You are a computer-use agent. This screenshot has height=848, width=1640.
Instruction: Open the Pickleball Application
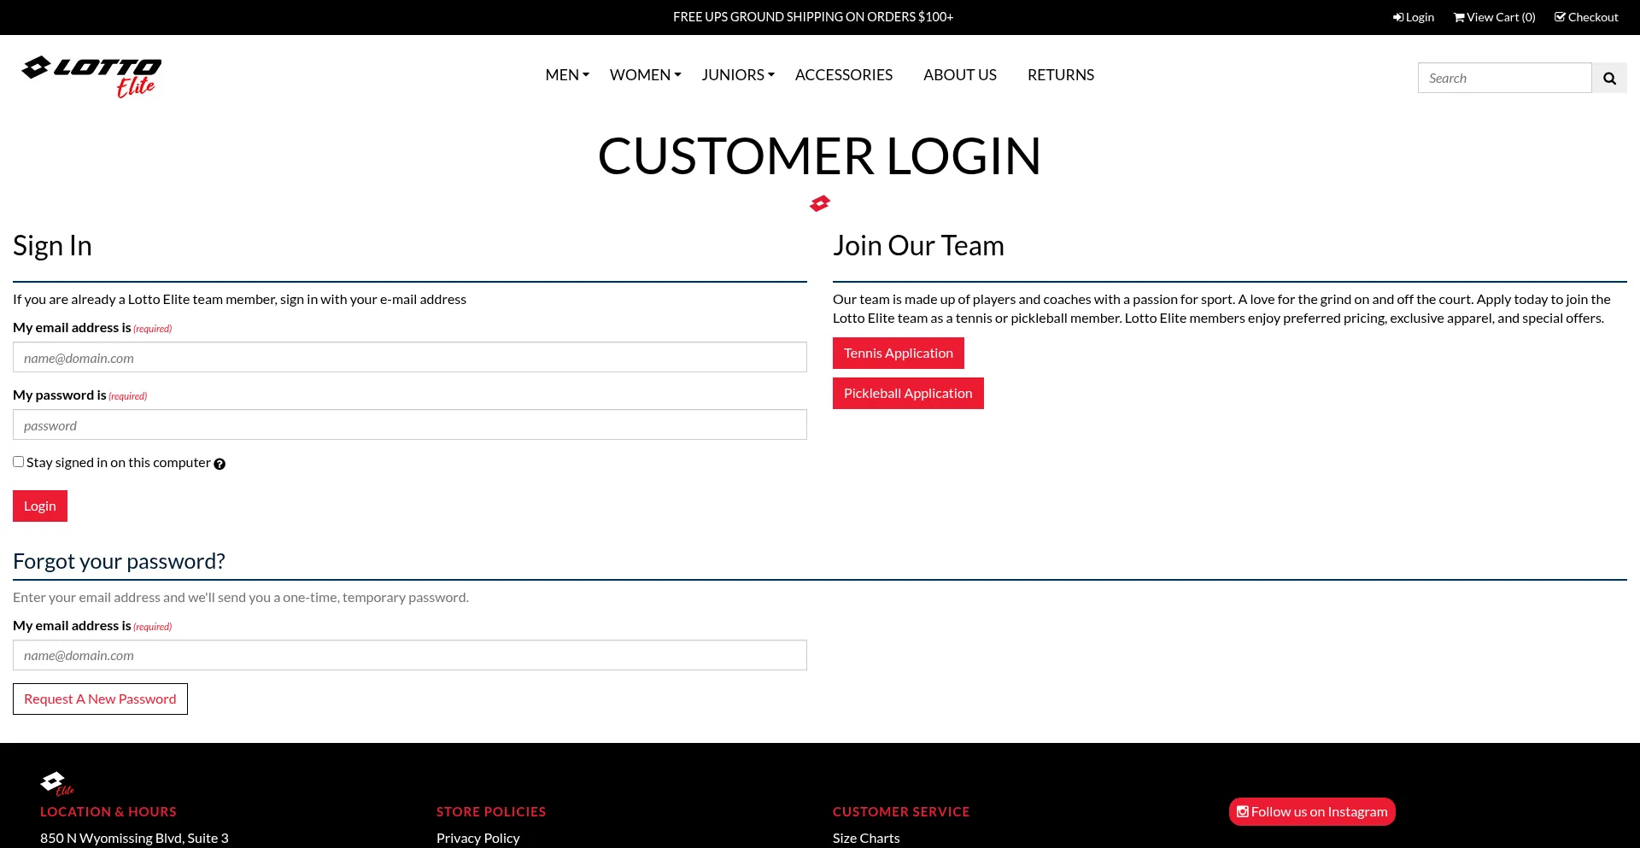(908, 394)
